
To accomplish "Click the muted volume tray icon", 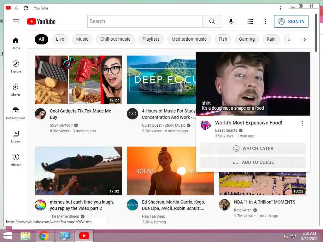I will [x=285, y=236].
